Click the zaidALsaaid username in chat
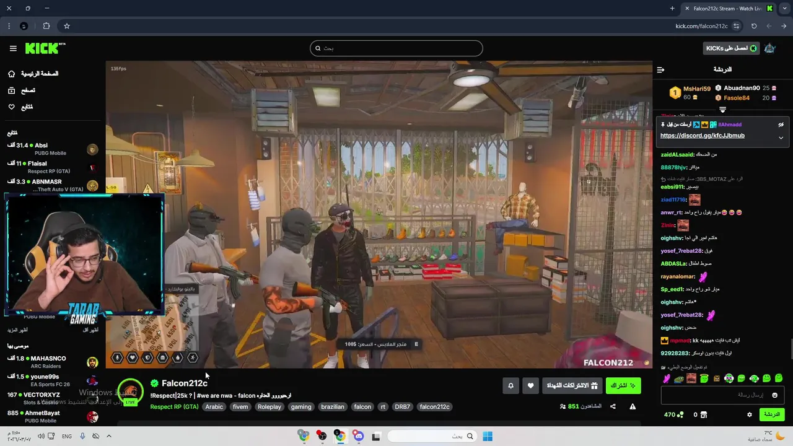 tap(677, 155)
